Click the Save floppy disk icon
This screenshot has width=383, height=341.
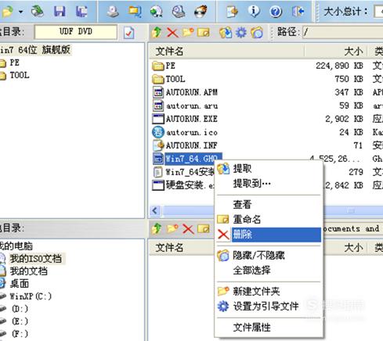[x=60, y=11]
